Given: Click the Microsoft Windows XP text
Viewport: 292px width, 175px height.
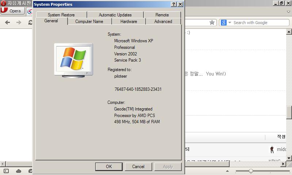Looking at the screenshot, I should (134, 41).
